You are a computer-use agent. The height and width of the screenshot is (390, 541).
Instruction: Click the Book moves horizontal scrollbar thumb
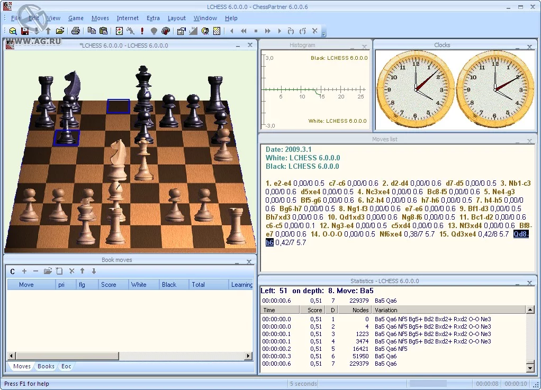67,356
